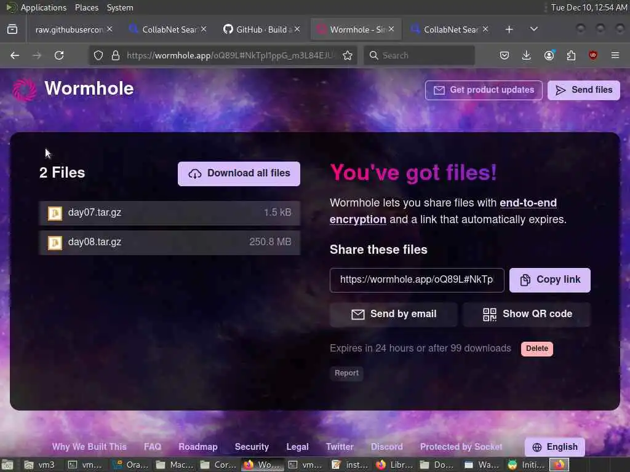630x472 pixels.
Task: Open the Why We Built This link
Action: [89, 447]
